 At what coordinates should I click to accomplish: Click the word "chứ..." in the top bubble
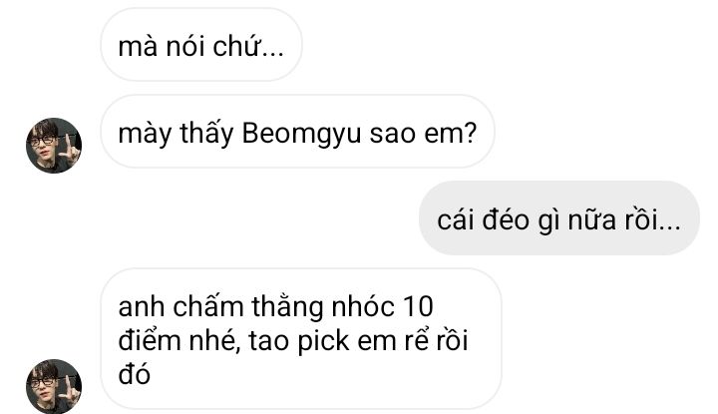coord(248,46)
